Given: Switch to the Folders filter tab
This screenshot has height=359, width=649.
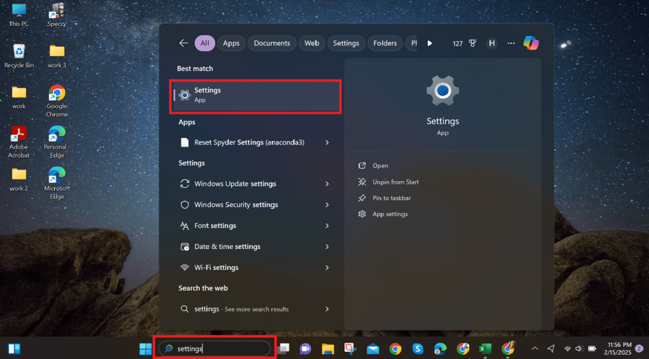Looking at the screenshot, I should [385, 43].
